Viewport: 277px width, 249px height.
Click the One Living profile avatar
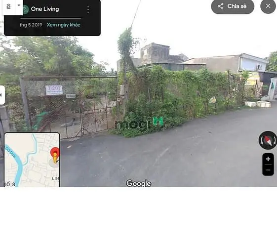click(26, 9)
